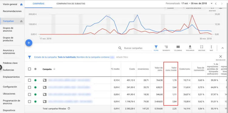
Task: Sort by Valor conv./coste column header
Action: click(171, 69)
